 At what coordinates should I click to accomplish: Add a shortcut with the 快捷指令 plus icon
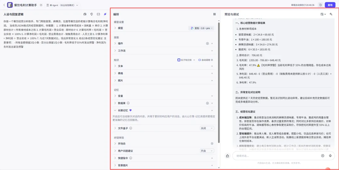212,158
